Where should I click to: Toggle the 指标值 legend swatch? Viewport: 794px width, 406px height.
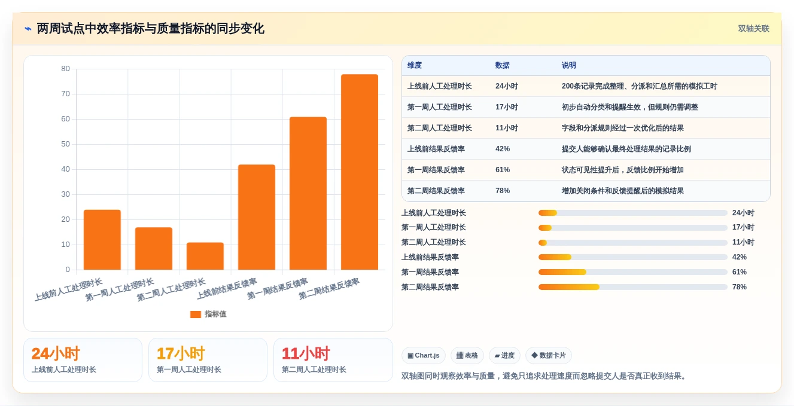click(196, 314)
